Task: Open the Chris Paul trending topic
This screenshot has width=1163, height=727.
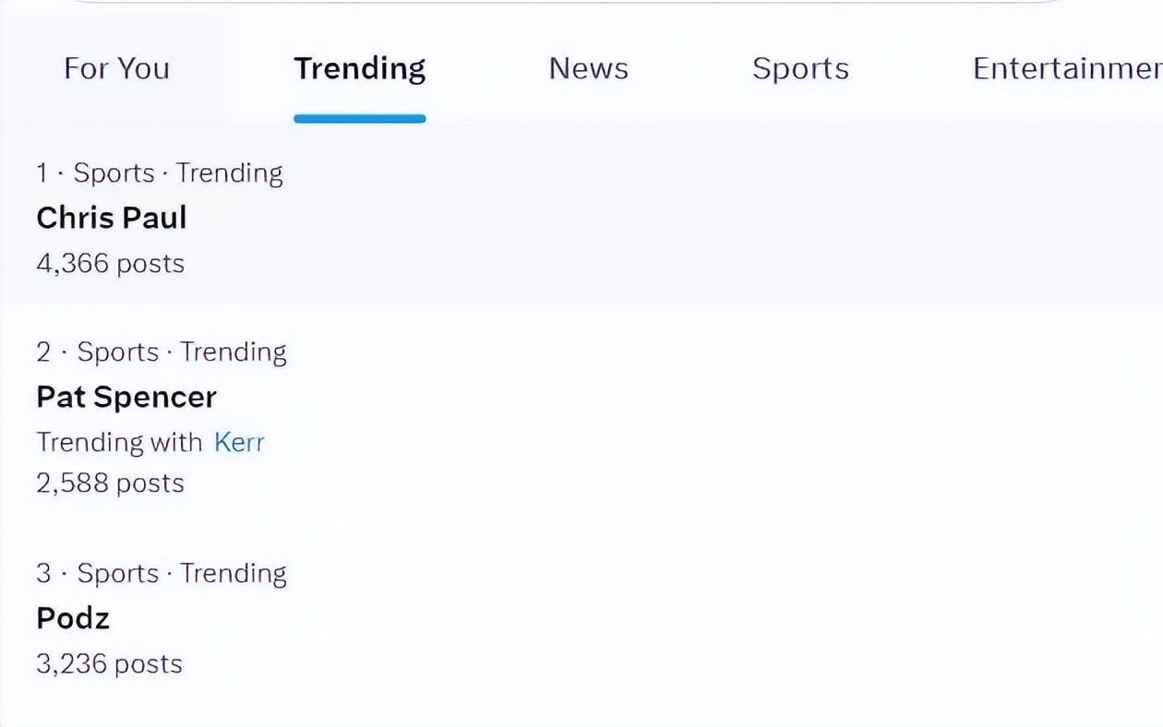Action: coord(112,218)
